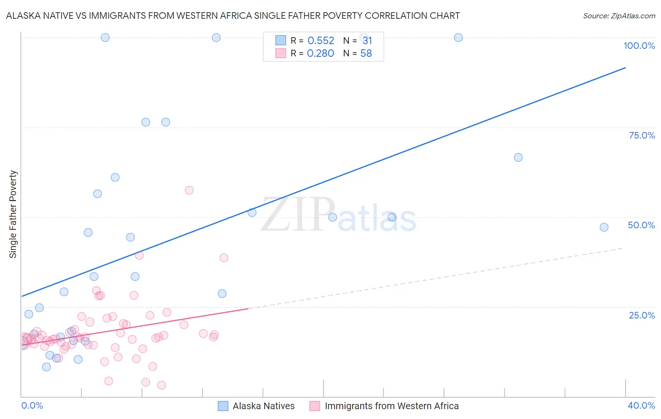Viewport: 661px width, 419px height.
Task: Click the N = 58 sample count
Action: point(357,53)
